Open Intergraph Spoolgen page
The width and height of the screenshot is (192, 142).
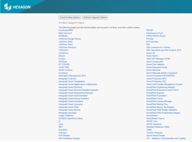pyautogui.click(x=68, y=113)
